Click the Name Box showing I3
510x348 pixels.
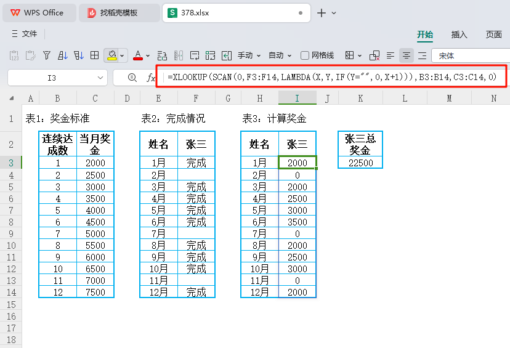(52, 78)
